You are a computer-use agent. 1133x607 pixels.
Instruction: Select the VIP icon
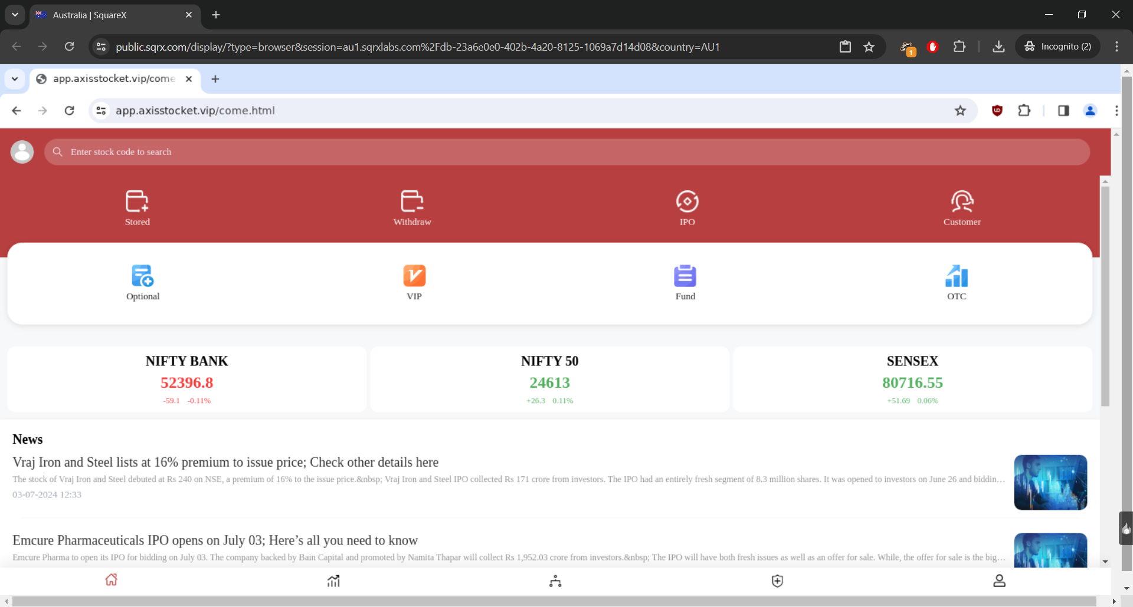coord(414,276)
